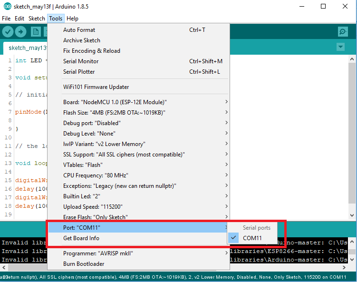This screenshot has height=282, width=357.
Task: Click status bar board info text
Action: coord(173,277)
